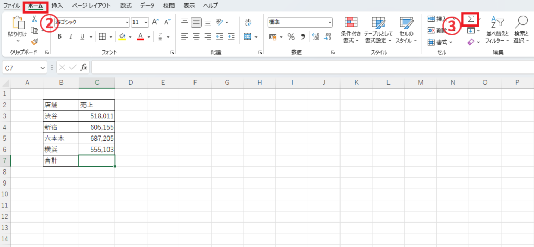Click the top align icon

185,22
